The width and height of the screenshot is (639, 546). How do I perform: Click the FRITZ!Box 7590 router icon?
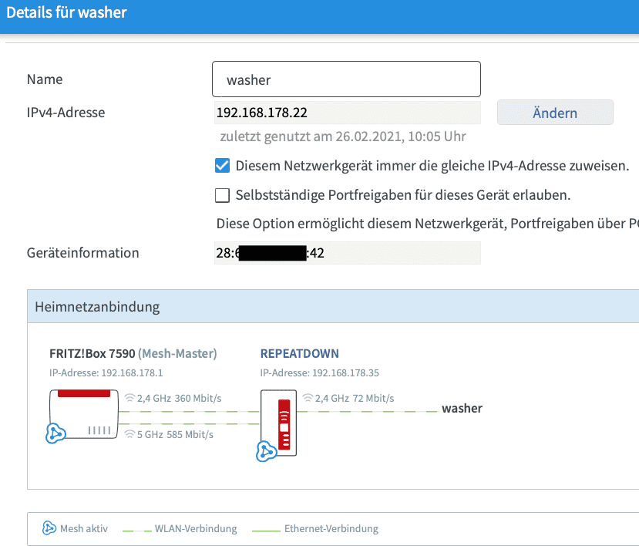click(86, 414)
